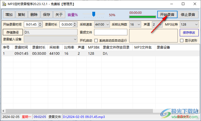Decrease recording duration with down arrow
Screen dimensions: 201x121
[75, 26]
